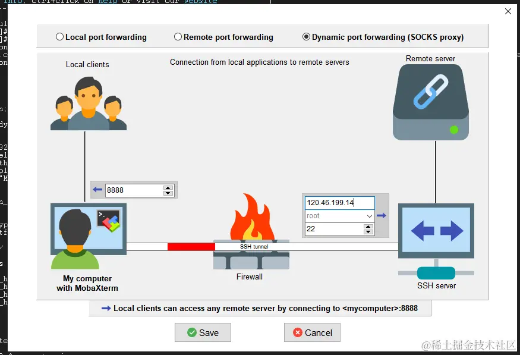Click the Remote server chain-link icon
Screen dimensions: 520x355
430,92
